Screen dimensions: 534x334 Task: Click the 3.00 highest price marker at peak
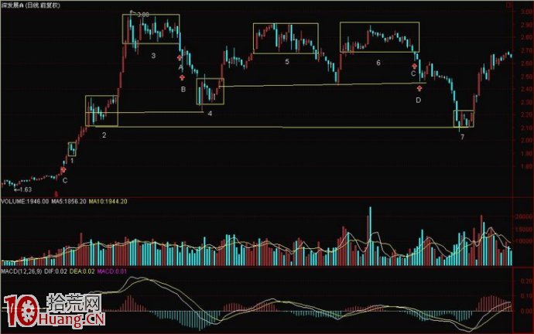pos(140,14)
